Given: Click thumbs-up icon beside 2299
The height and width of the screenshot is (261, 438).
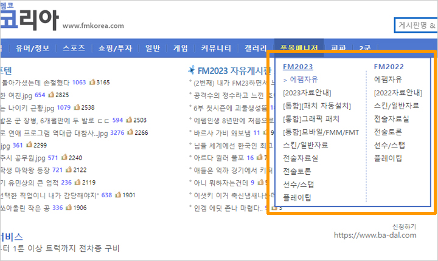Looking at the screenshot, I should 29,144.
